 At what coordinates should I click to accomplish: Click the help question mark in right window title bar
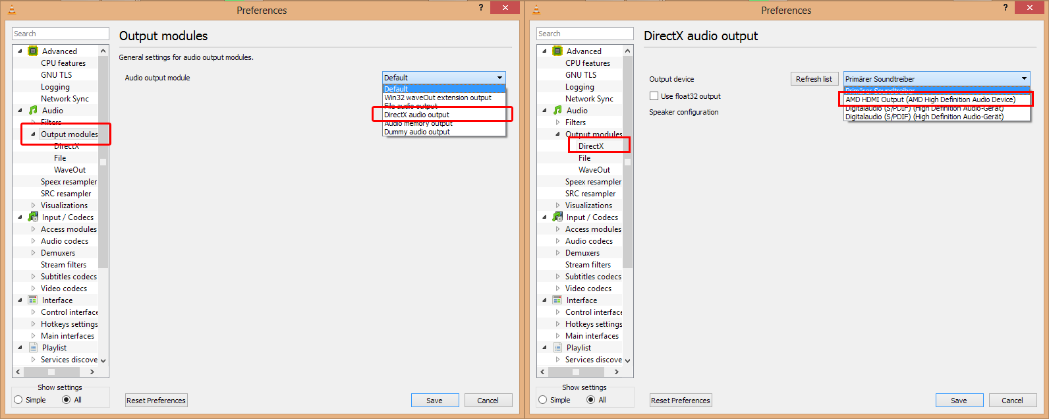pyautogui.click(x=1006, y=7)
